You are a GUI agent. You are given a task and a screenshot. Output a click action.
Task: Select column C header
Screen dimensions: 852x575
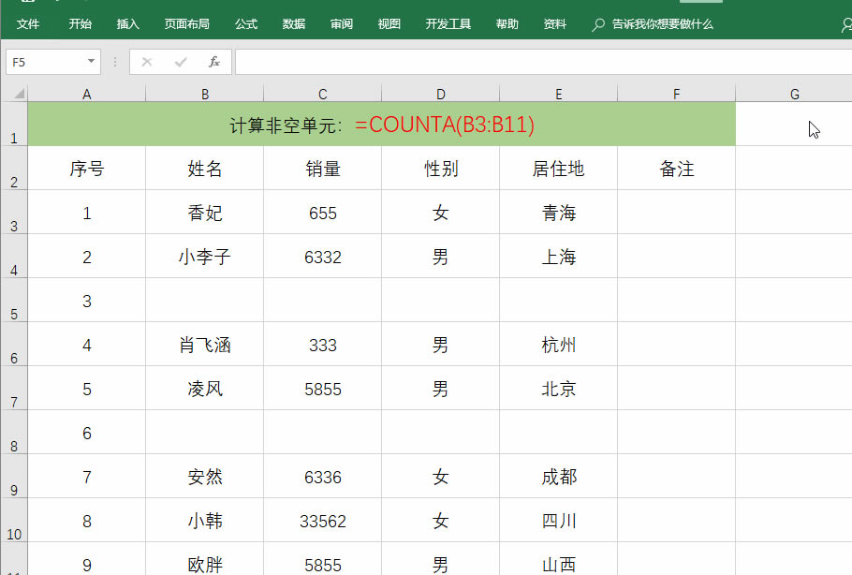tap(323, 94)
